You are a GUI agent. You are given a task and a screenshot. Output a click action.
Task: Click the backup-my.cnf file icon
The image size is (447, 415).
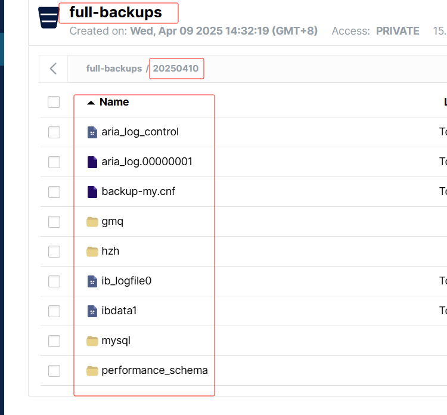pos(92,192)
